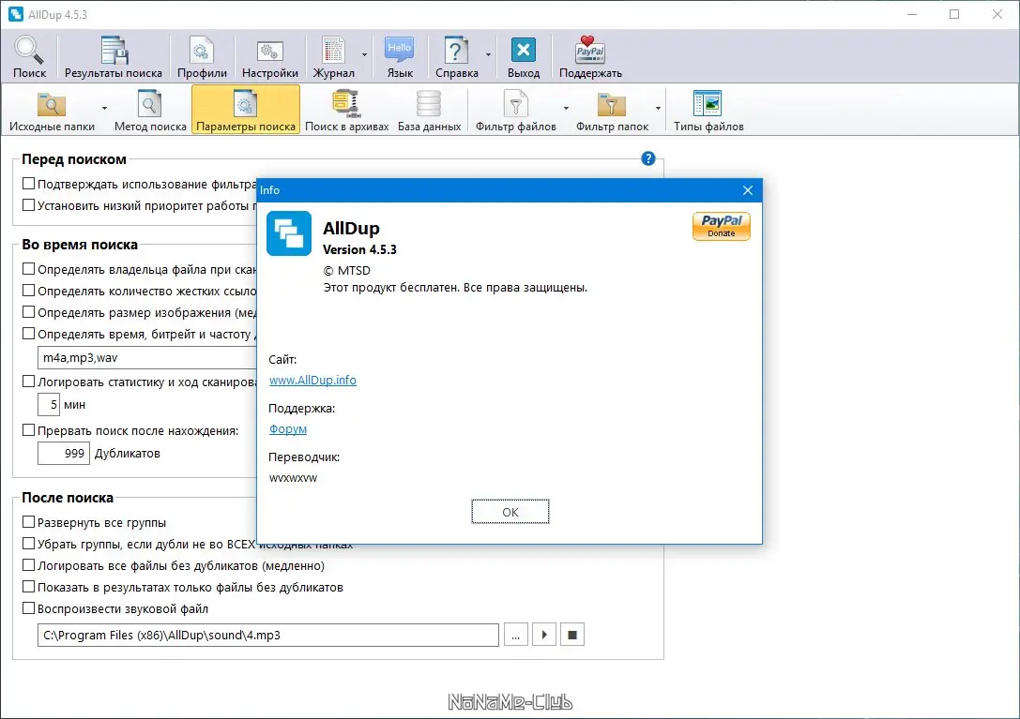This screenshot has width=1020, height=719.
Task: Click the sound file path field
Action: (268, 635)
